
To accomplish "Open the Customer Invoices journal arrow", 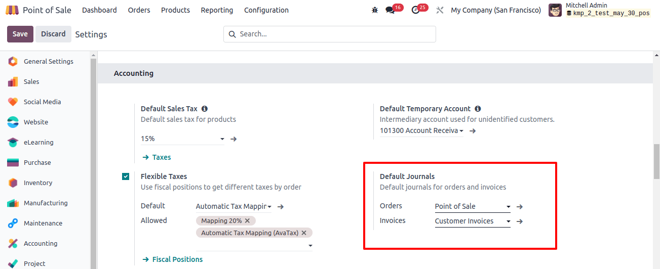I will (x=520, y=221).
